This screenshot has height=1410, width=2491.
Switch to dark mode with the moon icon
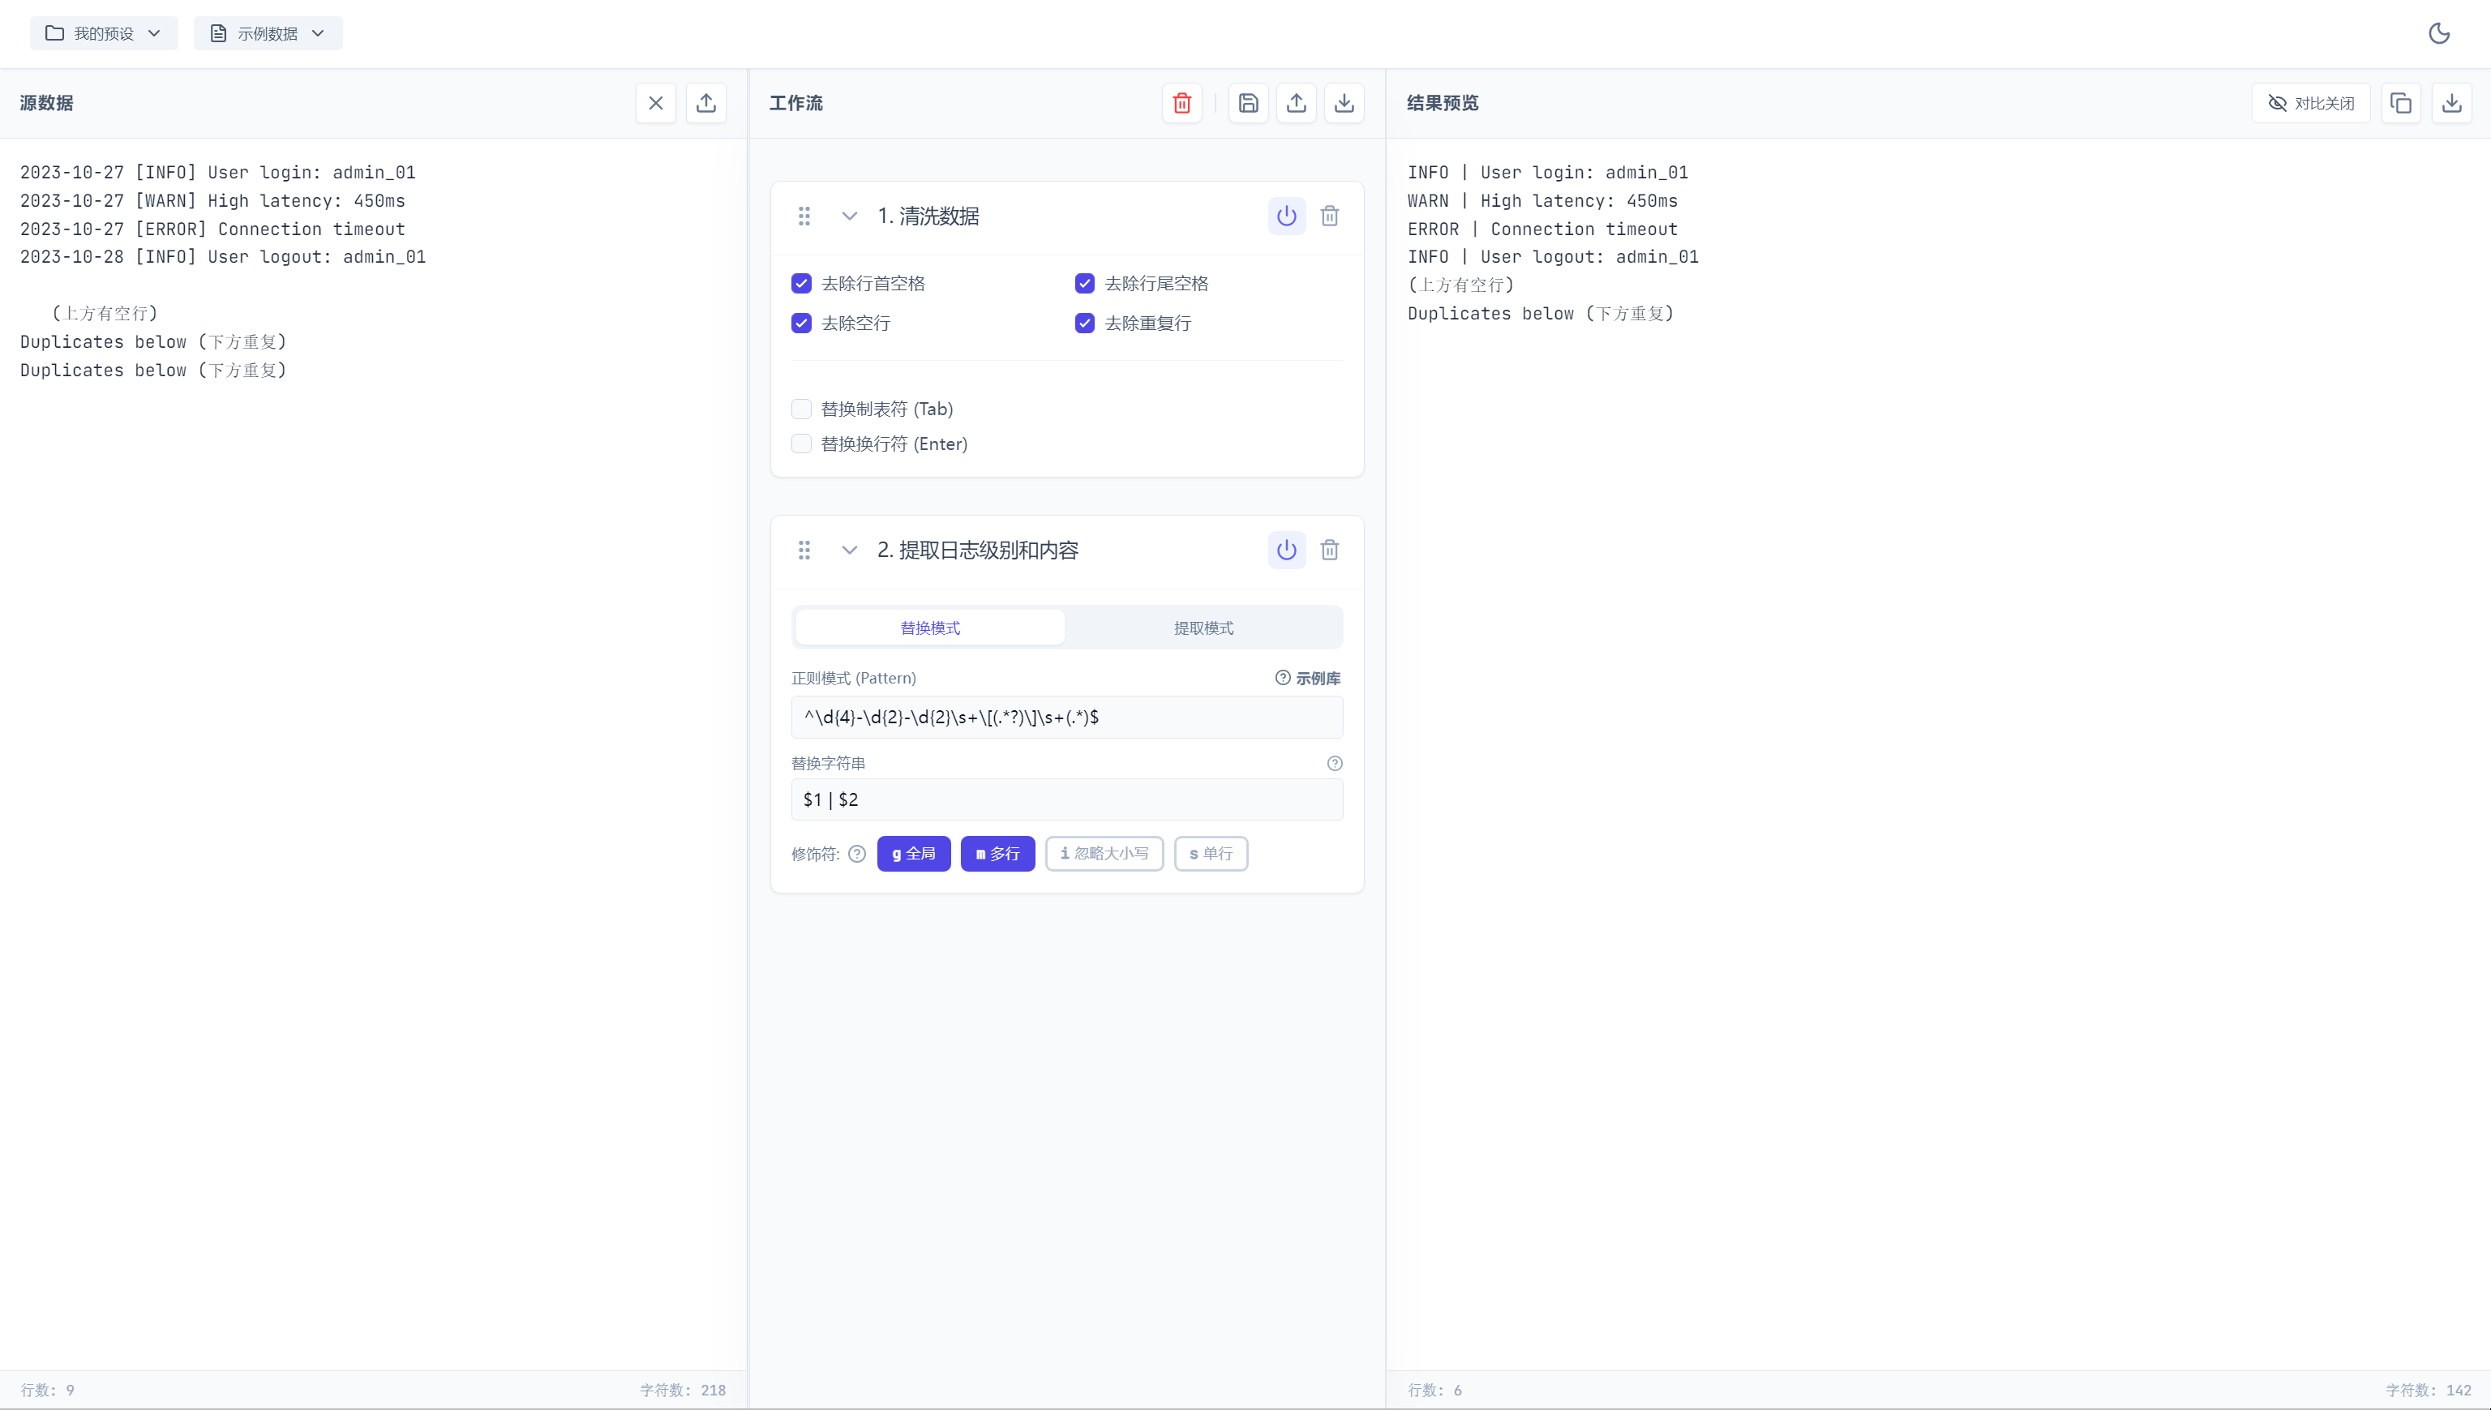[2439, 34]
